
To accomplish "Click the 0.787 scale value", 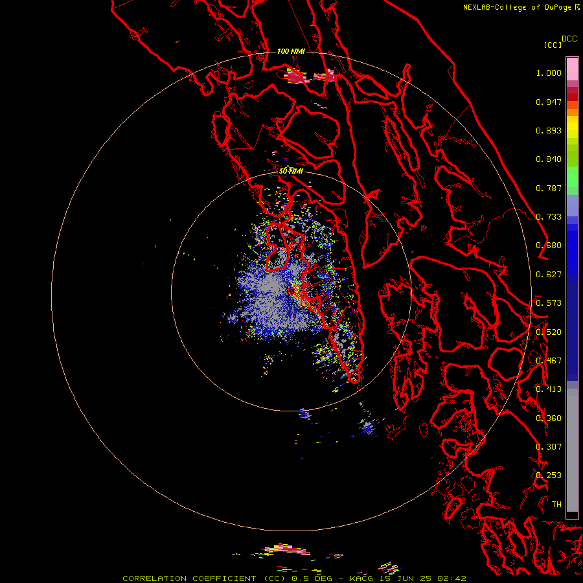I will tap(549, 188).
